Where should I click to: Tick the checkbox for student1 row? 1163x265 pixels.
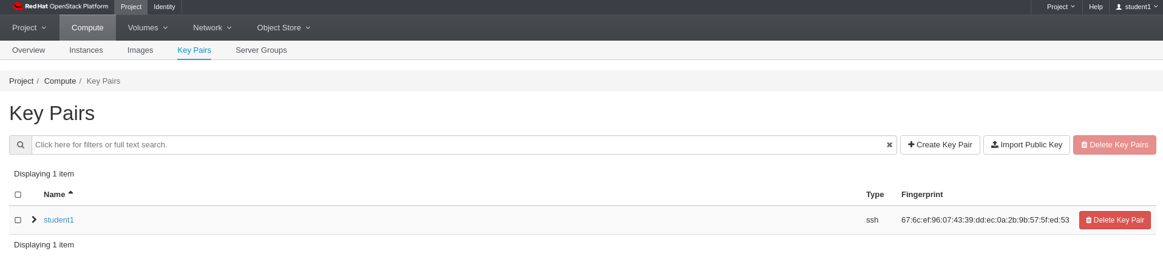click(18, 220)
